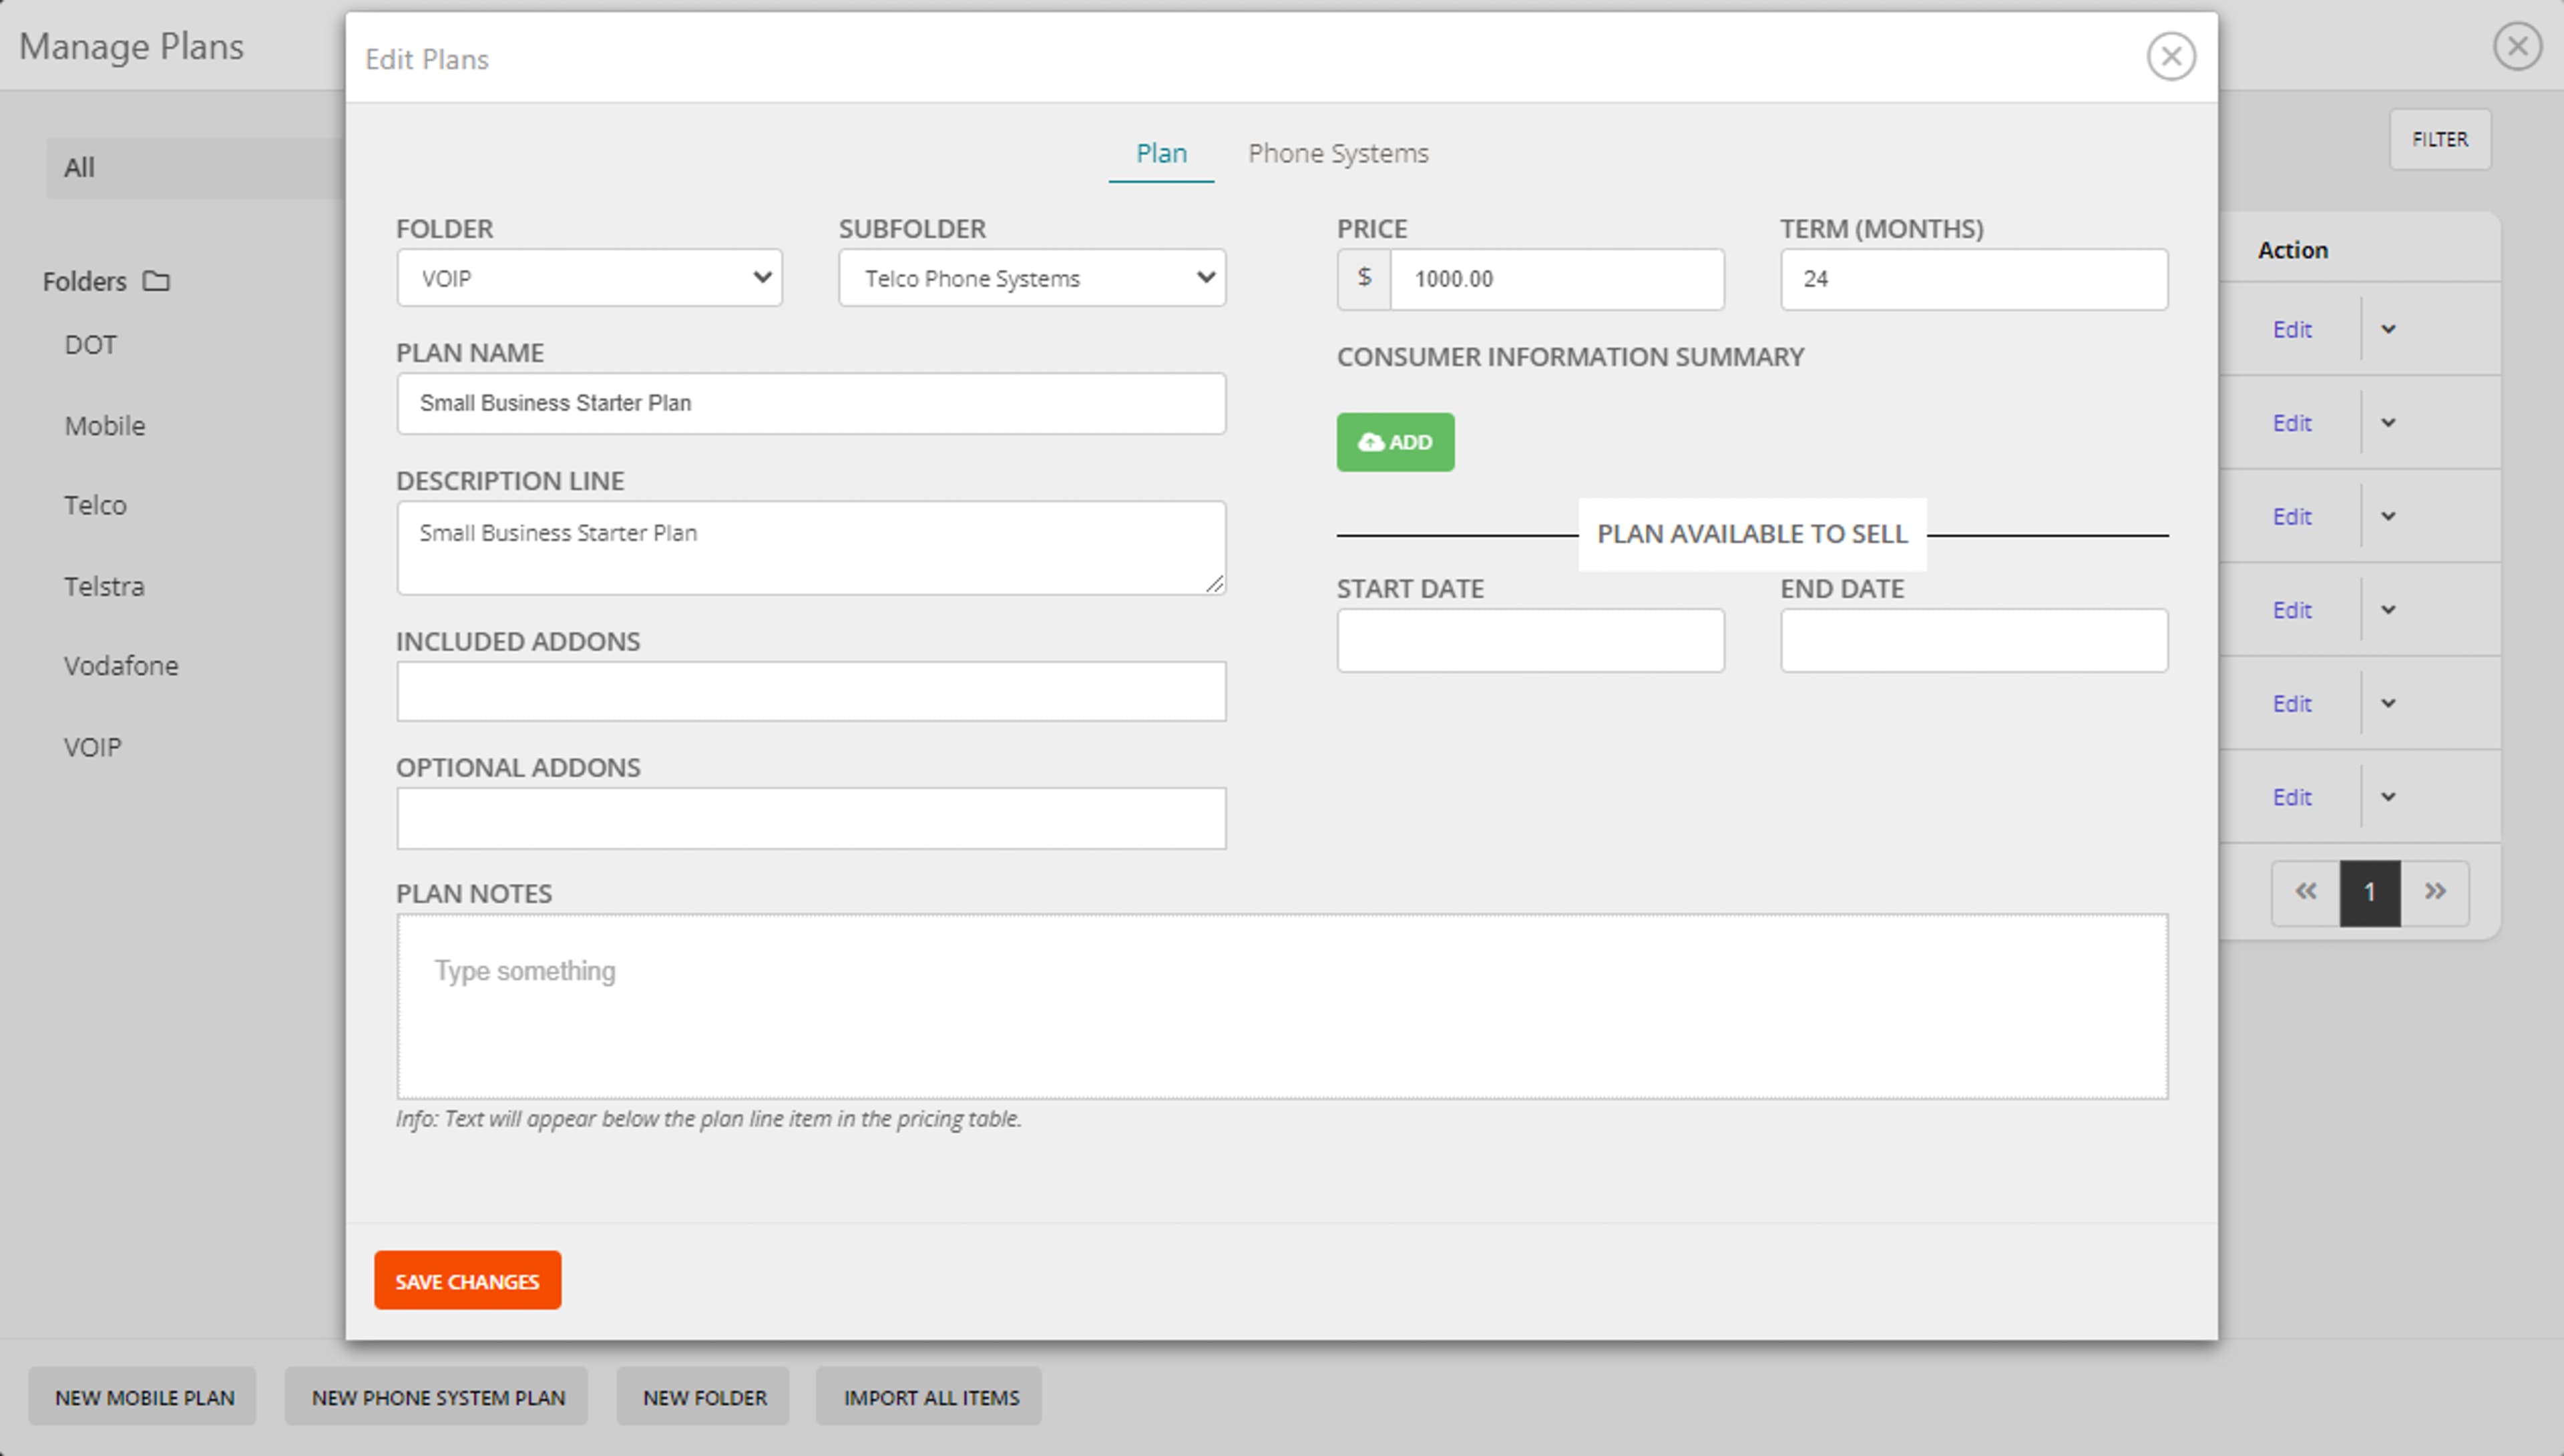Select the Telstra folder in sidebar
This screenshot has height=1456, width=2564.
pyautogui.click(x=104, y=586)
